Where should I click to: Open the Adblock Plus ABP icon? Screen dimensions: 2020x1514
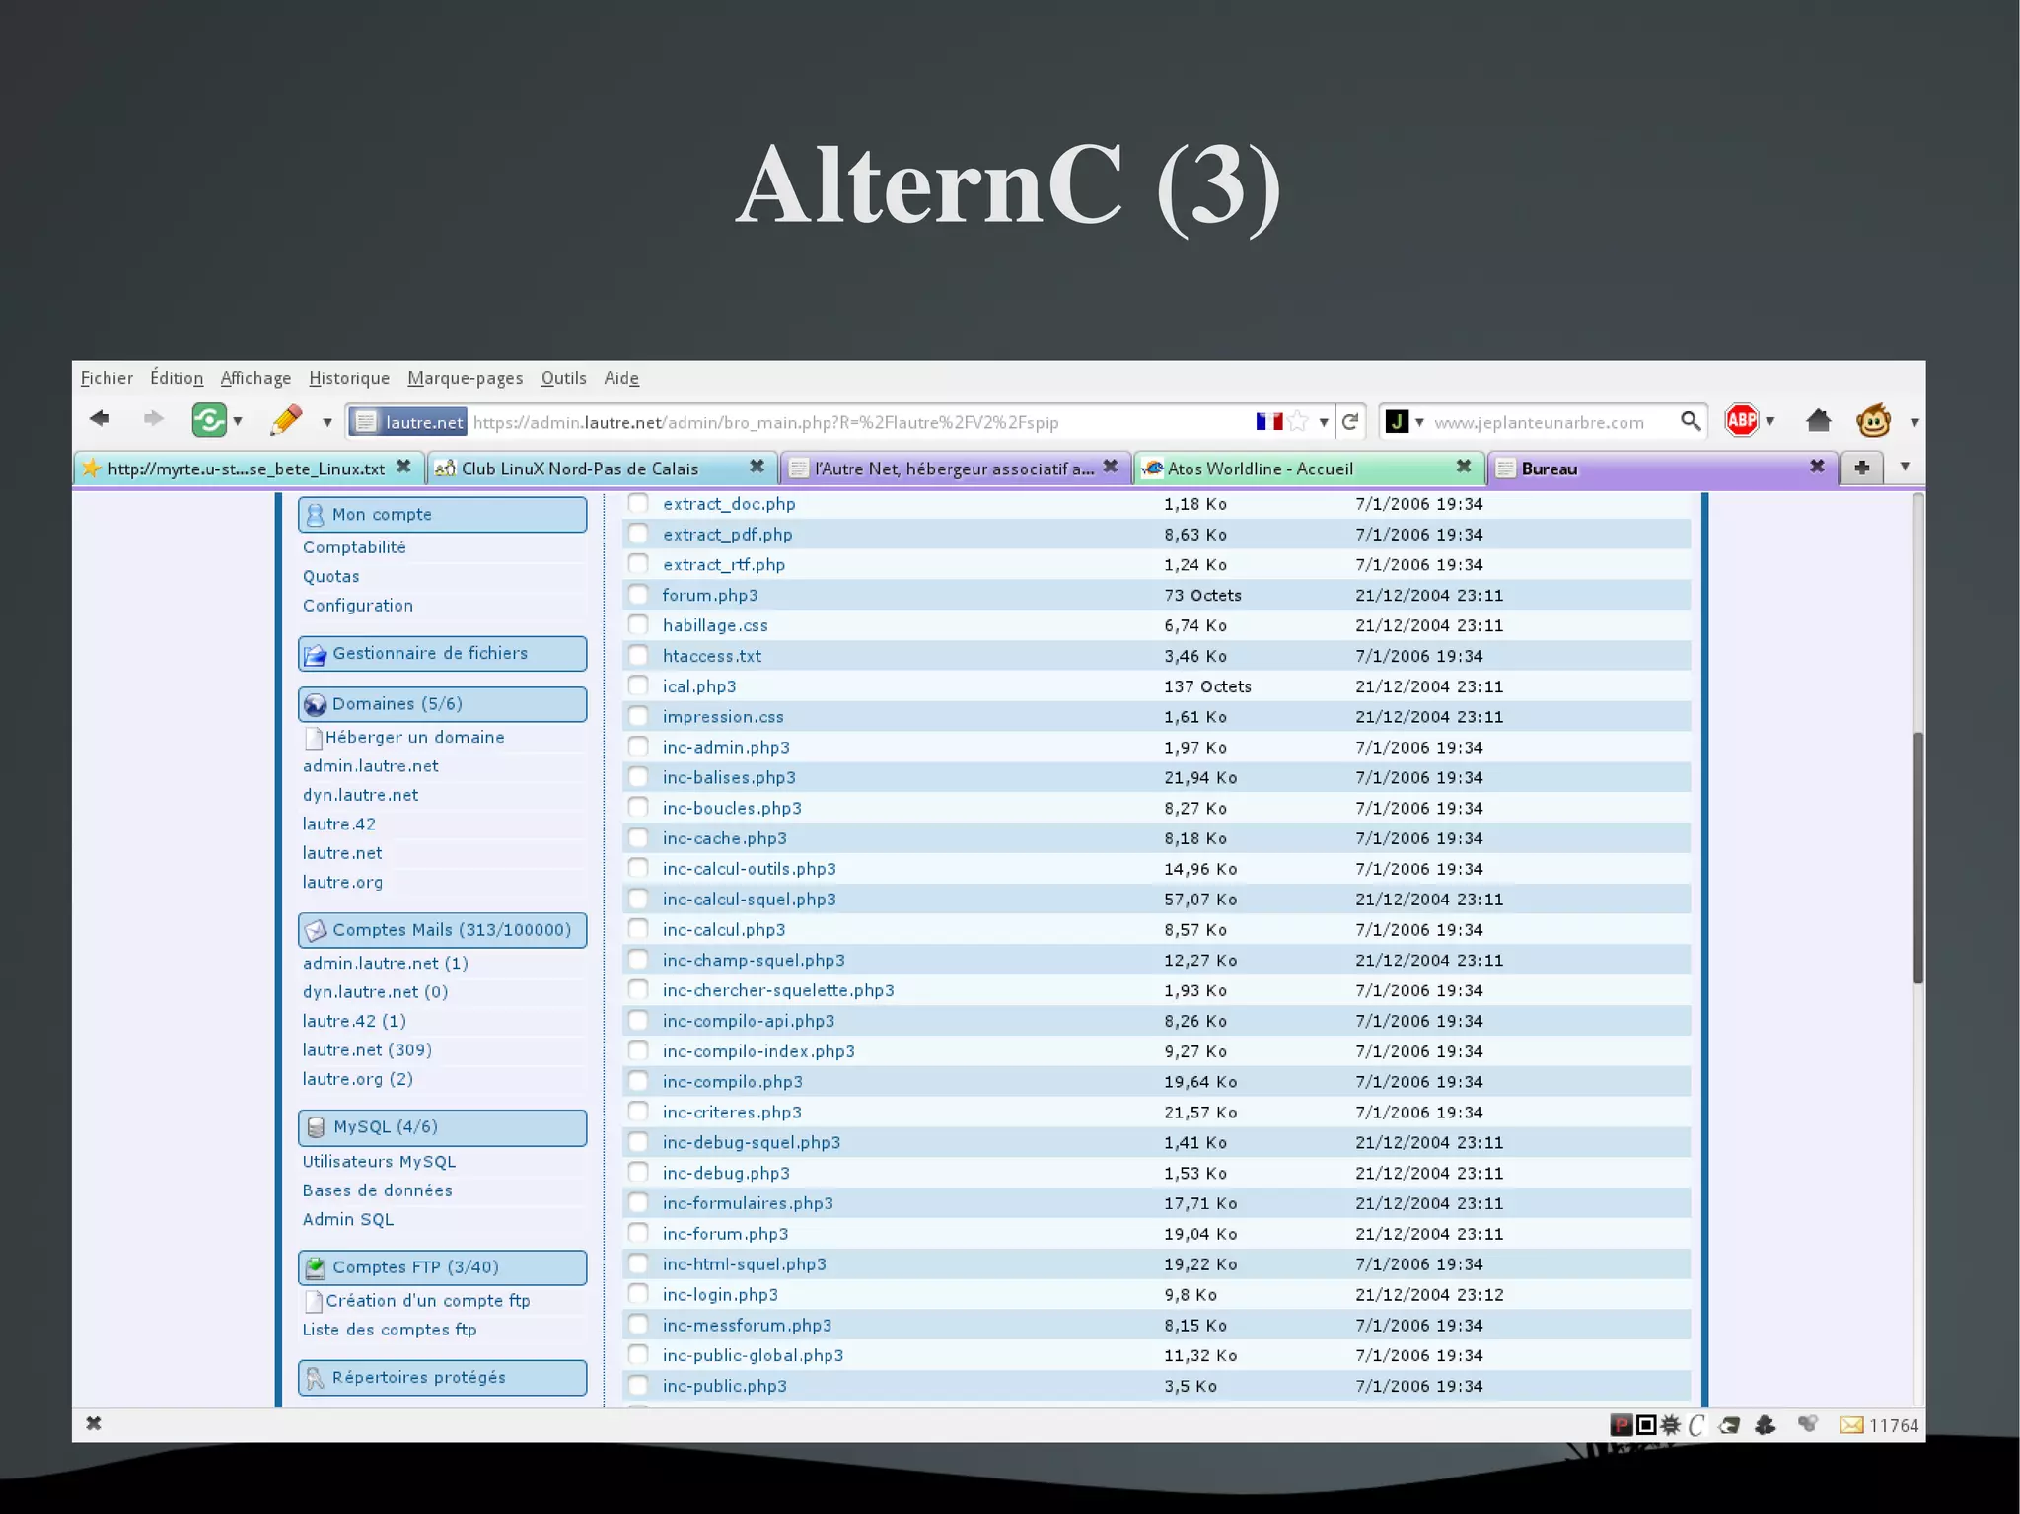(x=1742, y=421)
